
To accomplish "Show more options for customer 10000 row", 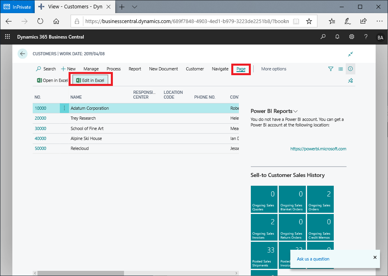I will pos(64,108).
